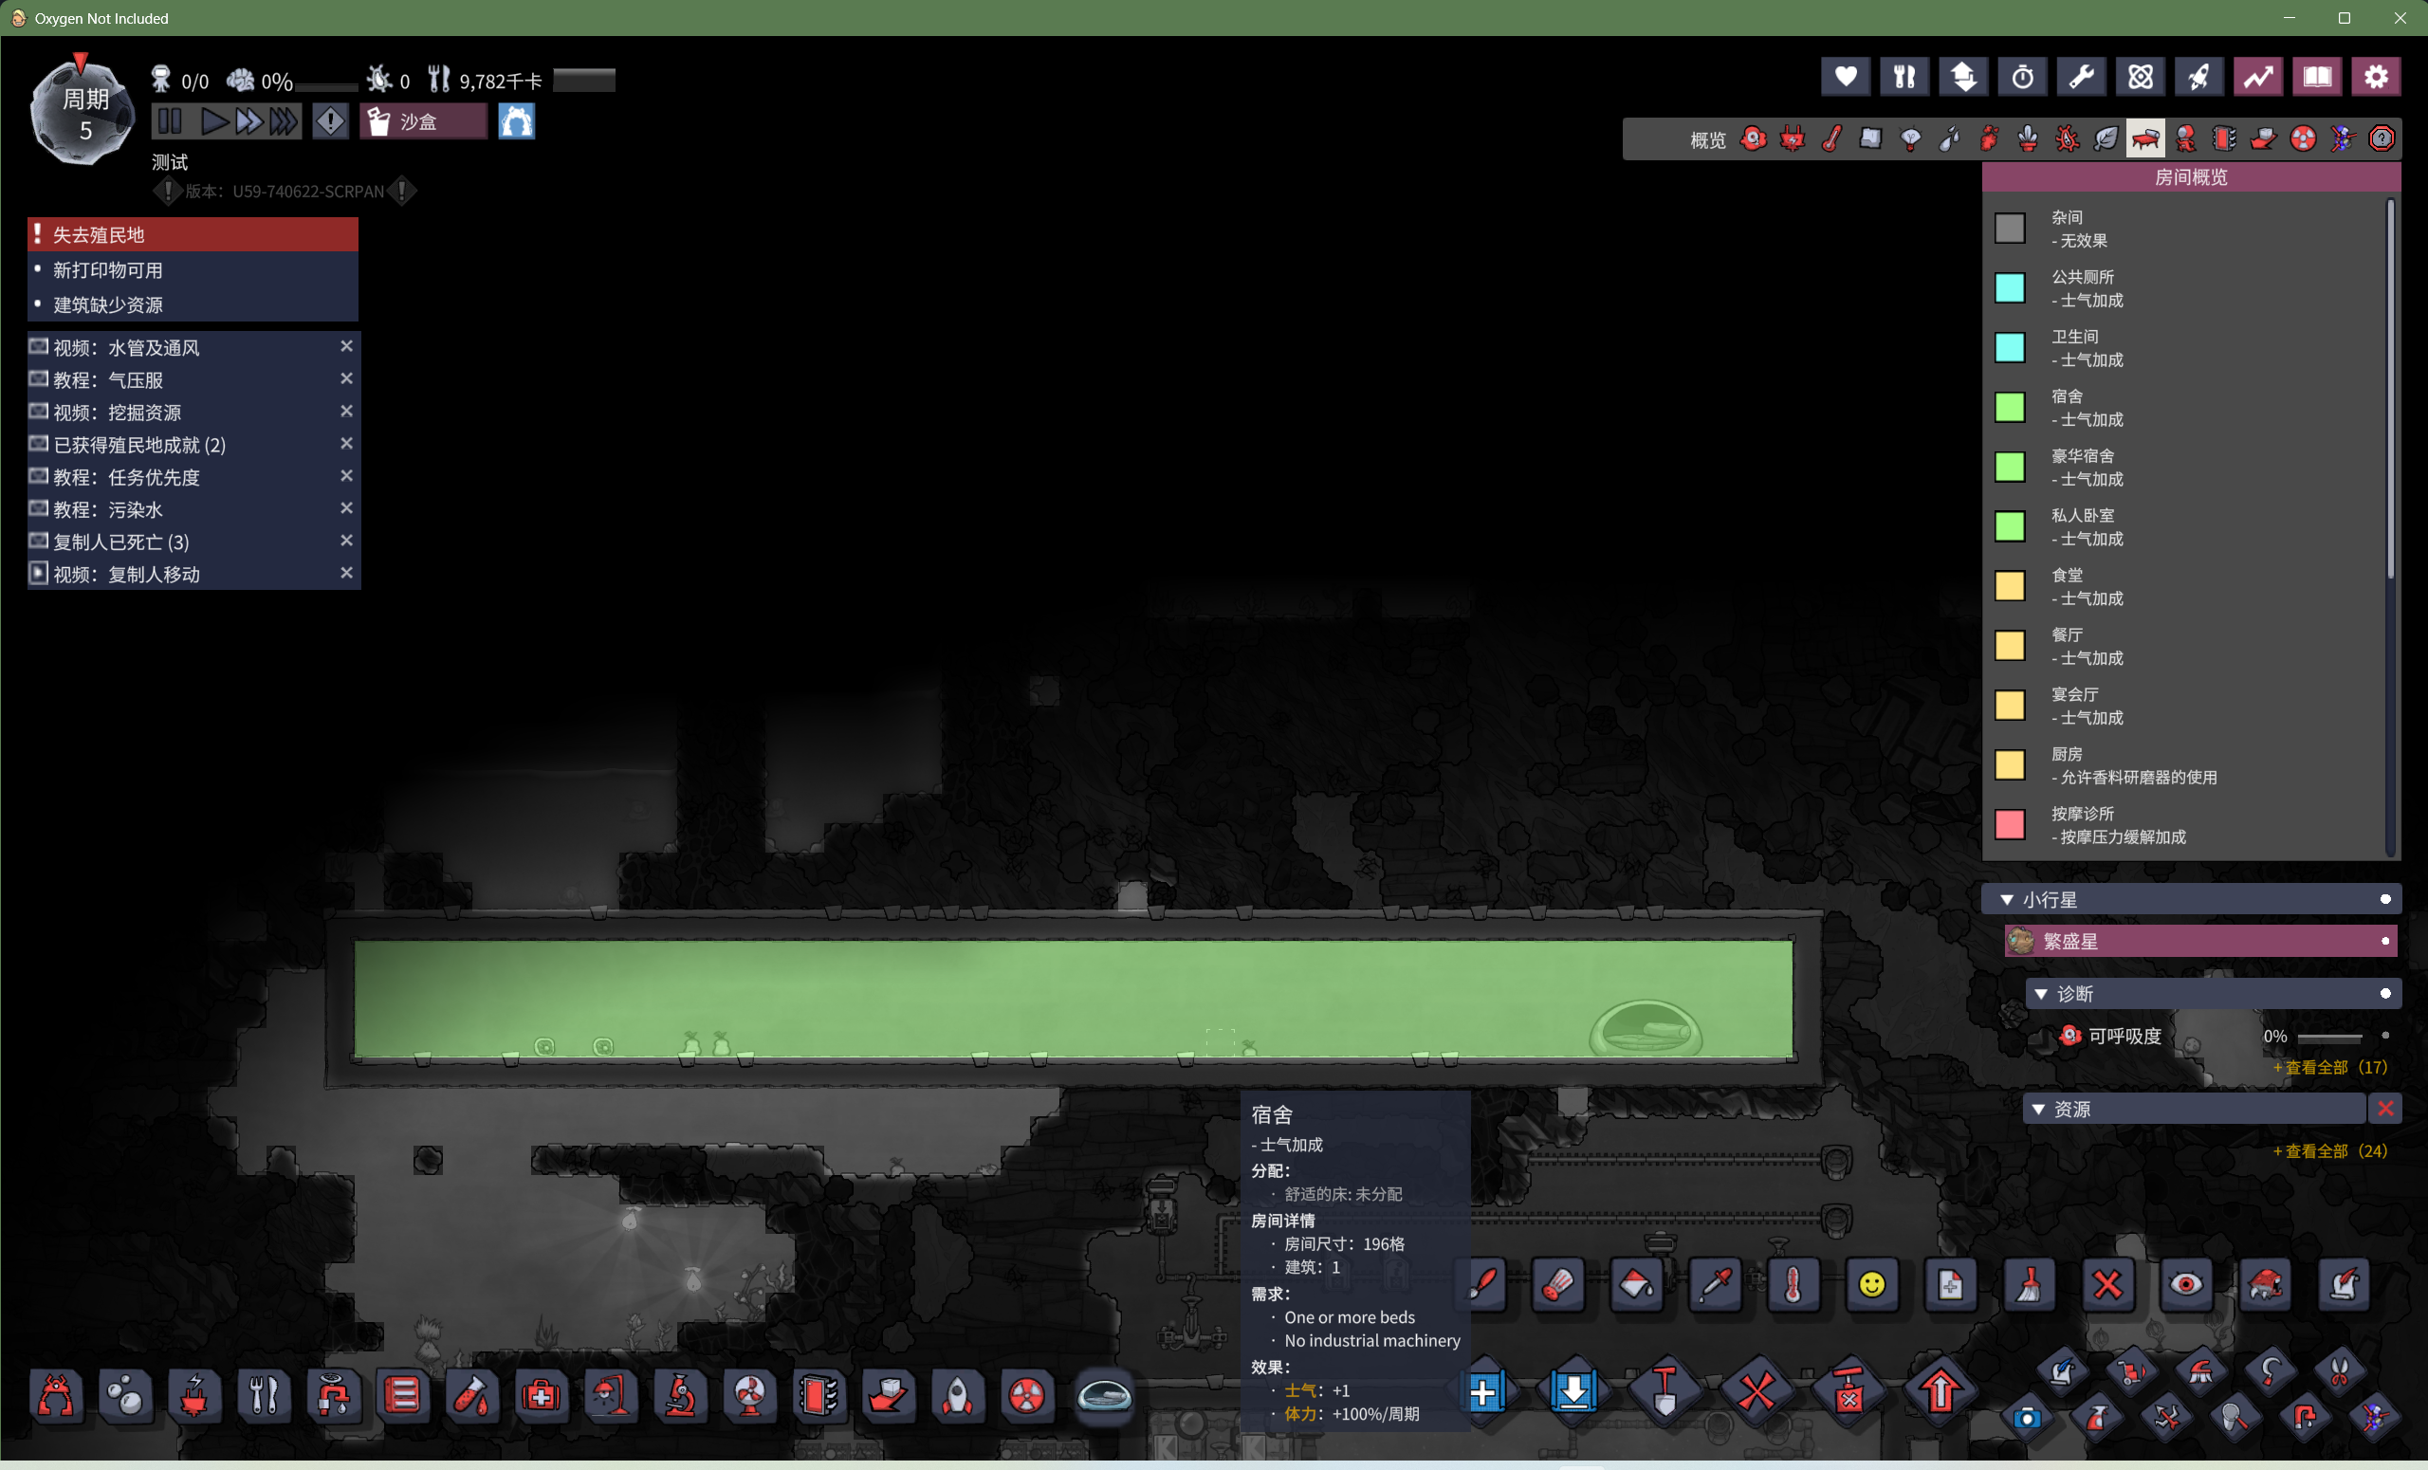Close the 资源 panel with red X

pos(2384,1109)
